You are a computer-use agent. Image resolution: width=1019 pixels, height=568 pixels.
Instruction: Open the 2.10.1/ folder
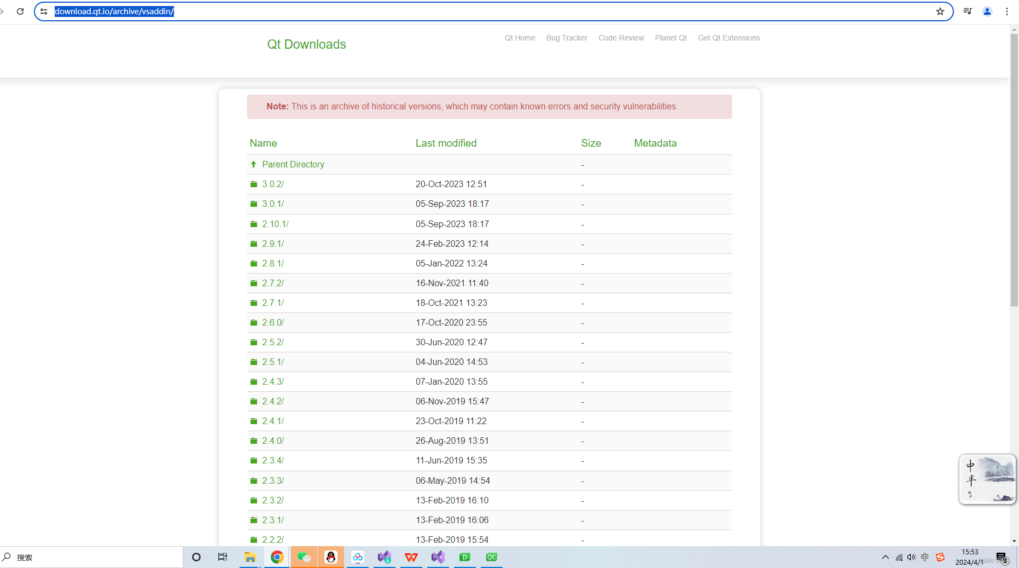[275, 224]
